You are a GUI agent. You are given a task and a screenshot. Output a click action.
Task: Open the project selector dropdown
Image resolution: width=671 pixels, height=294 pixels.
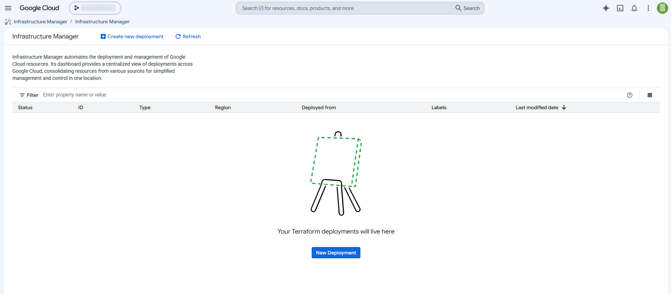point(95,8)
